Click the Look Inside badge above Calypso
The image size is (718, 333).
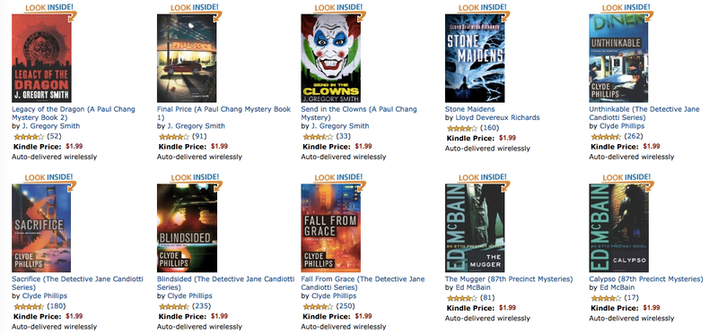(627, 180)
